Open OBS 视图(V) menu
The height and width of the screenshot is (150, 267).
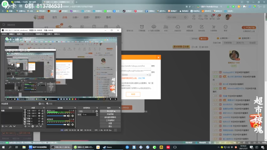pyautogui.click(x=19, y=34)
